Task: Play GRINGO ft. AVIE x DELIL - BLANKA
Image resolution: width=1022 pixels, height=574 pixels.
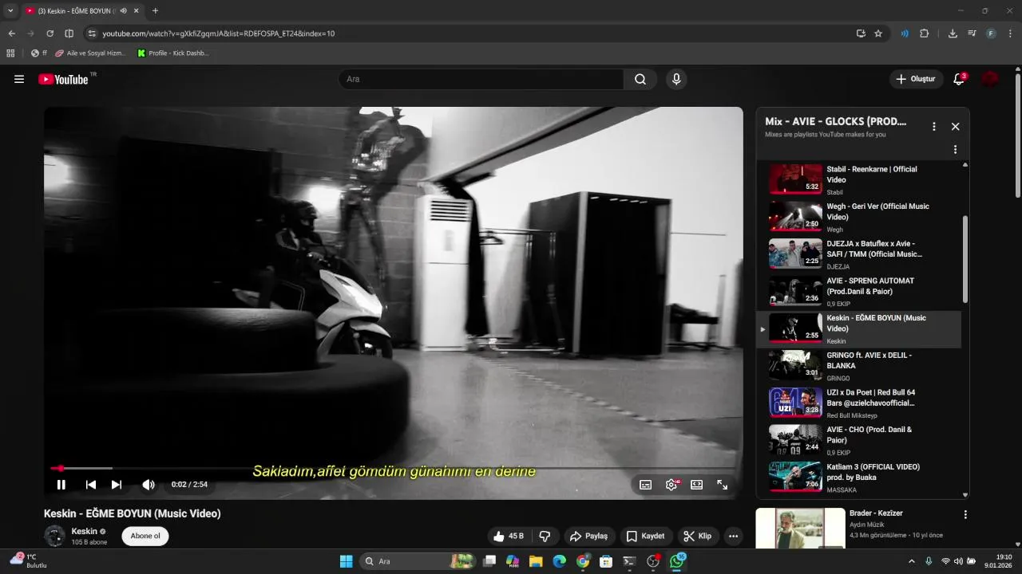Action: pyautogui.click(x=858, y=366)
